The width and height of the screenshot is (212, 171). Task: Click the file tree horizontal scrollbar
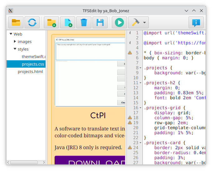24,162
